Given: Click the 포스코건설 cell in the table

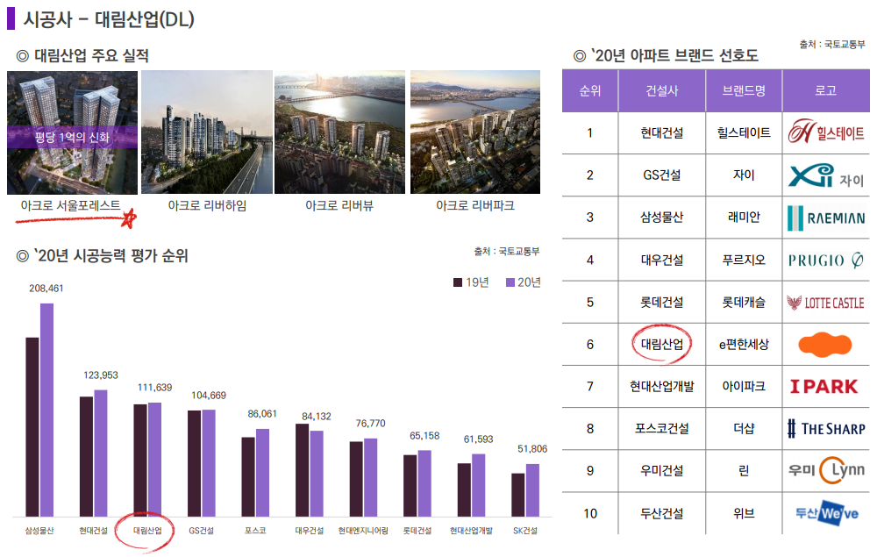Looking at the screenshot, I should (661, 429).
